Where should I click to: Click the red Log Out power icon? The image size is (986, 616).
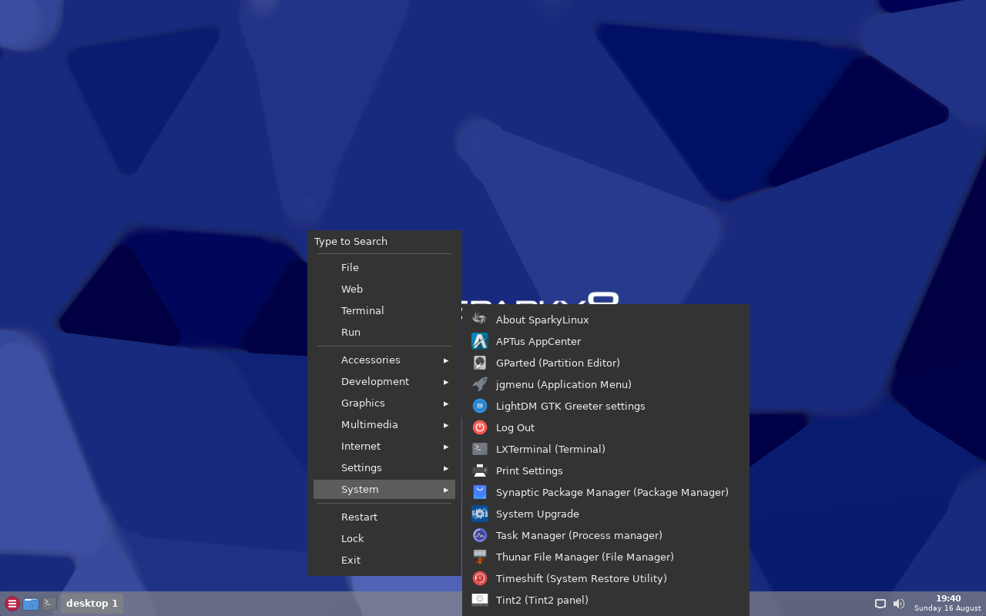pos(480,427)
